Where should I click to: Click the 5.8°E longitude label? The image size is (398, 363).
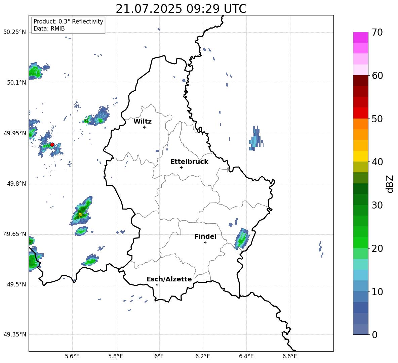click(x=116, y=356)
